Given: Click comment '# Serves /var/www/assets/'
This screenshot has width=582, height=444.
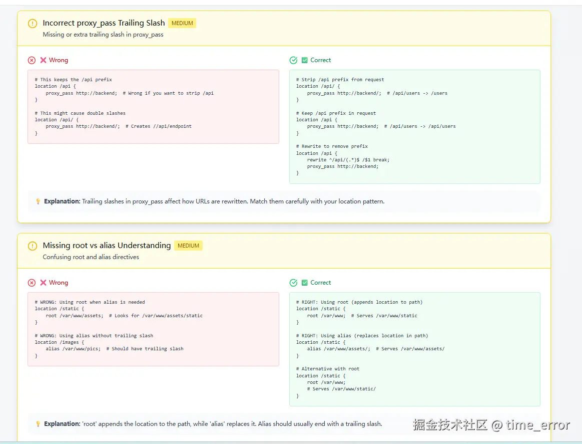Looking at the screenshot, I should click(x=410, y=349).
